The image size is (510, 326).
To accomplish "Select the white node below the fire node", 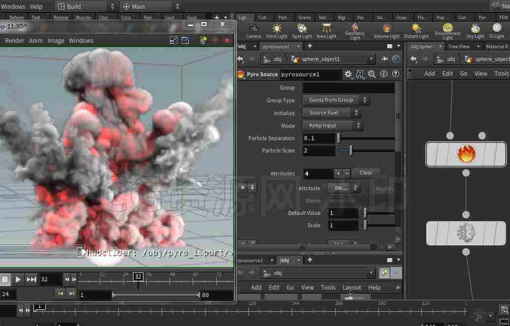I will tap(466, 233).
